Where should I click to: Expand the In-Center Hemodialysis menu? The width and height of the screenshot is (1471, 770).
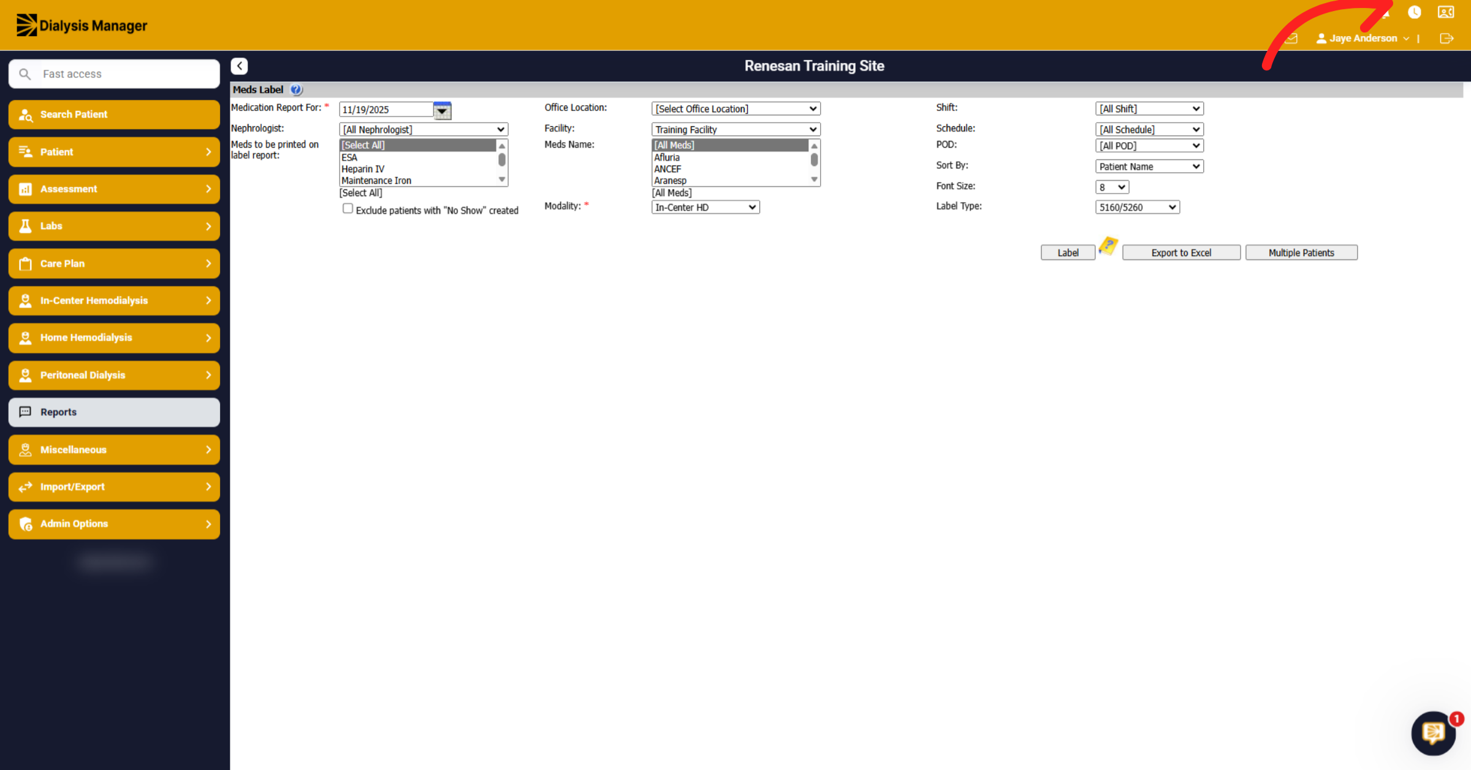tap(114, 301)
